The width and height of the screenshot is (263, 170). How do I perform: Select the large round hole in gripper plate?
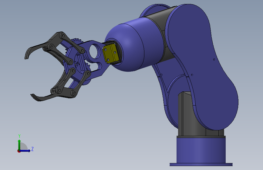pos(94,51)
